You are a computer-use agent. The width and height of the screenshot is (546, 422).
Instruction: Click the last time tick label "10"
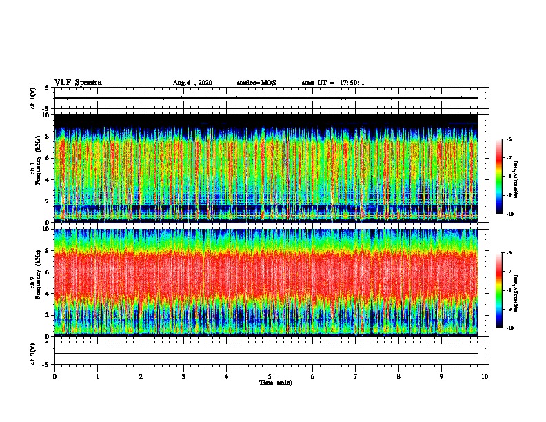[485, 376]
